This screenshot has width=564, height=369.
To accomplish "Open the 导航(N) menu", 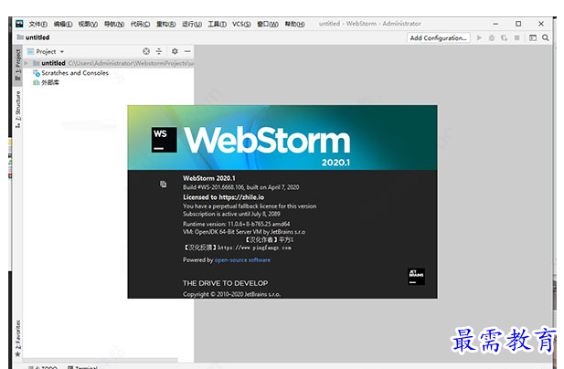I will pos(114,24).
